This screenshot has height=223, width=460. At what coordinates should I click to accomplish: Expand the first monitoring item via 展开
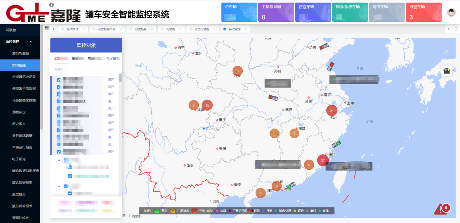(x=111, y=80)
